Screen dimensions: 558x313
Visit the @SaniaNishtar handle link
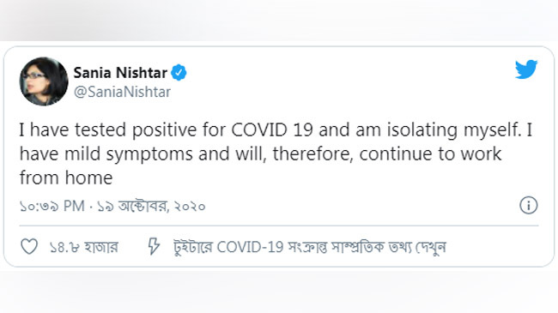click(x=122, y=92)
